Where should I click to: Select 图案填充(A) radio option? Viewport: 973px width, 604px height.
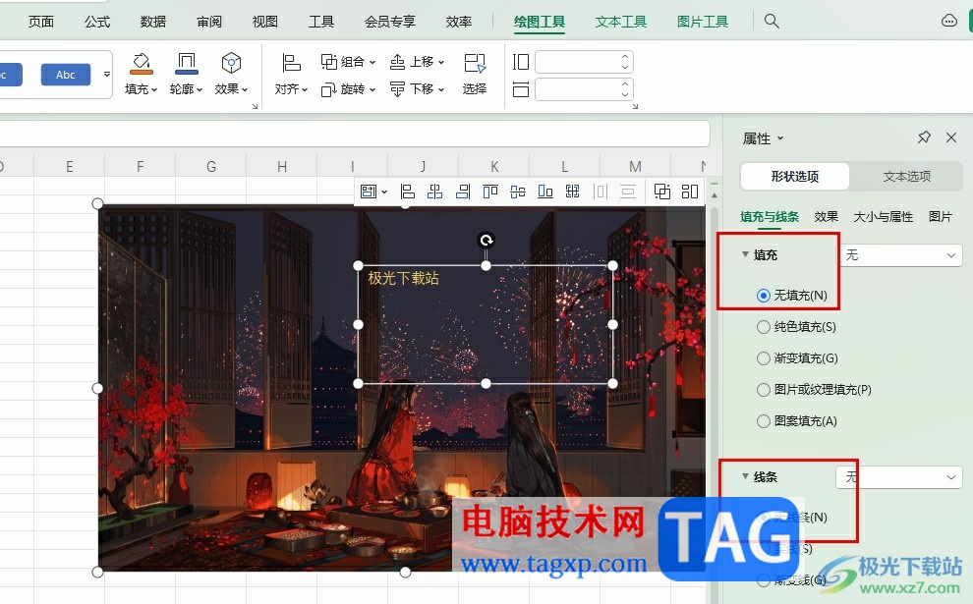pyautogui.click(x=764, y=421)
